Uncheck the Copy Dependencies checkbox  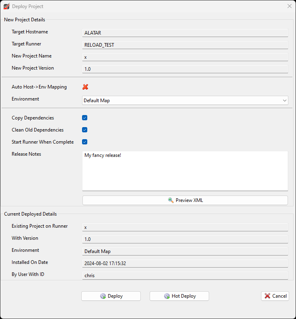85,118
